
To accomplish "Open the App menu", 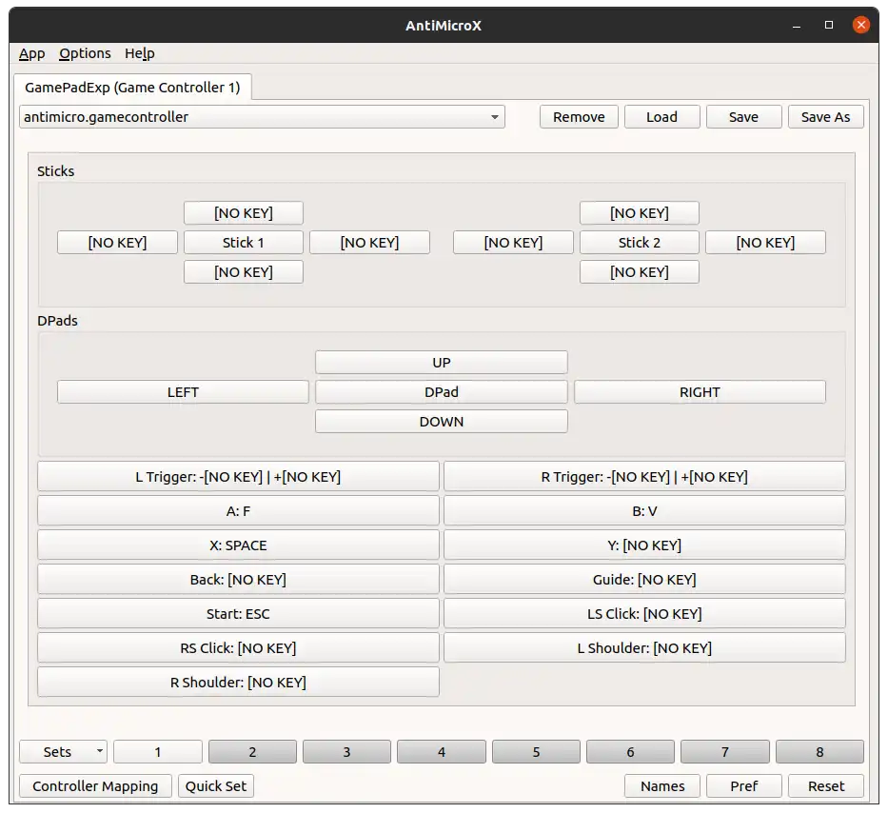I will (31, 53).
